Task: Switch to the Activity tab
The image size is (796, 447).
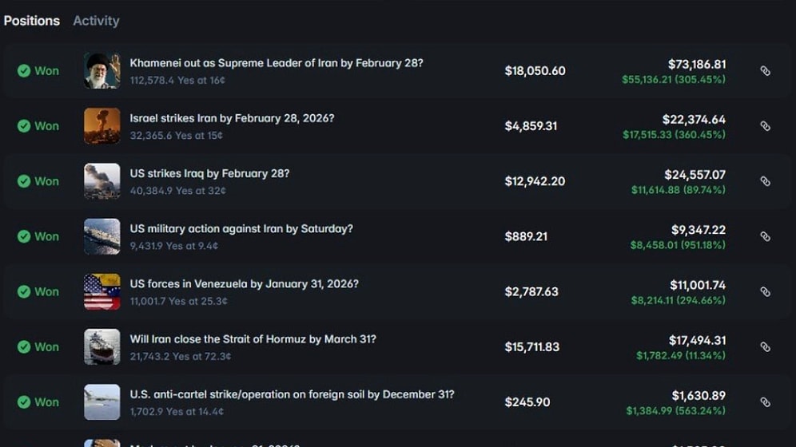Action: 96,21
